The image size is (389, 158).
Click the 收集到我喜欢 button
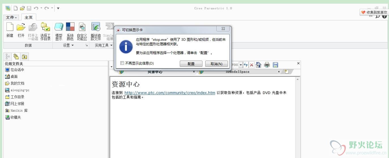coord(374,12)
